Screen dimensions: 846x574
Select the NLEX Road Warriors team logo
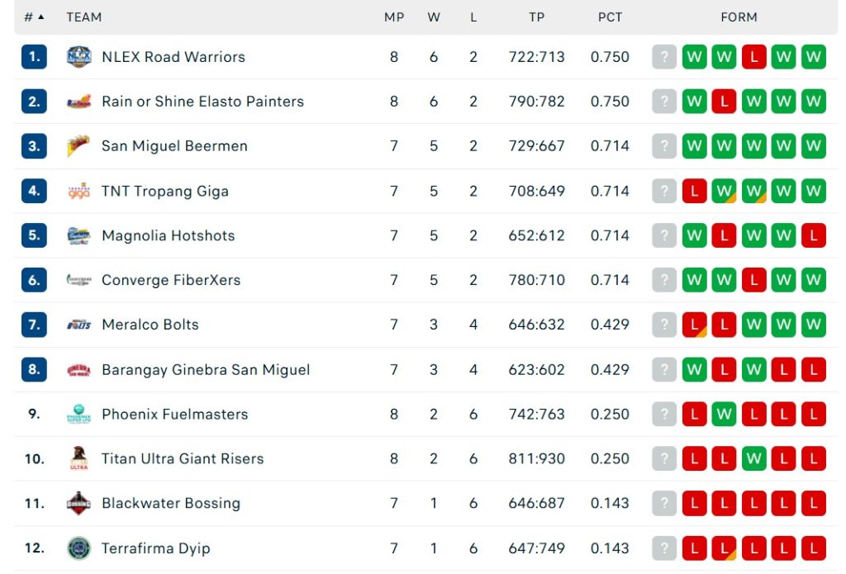[78, 56]
